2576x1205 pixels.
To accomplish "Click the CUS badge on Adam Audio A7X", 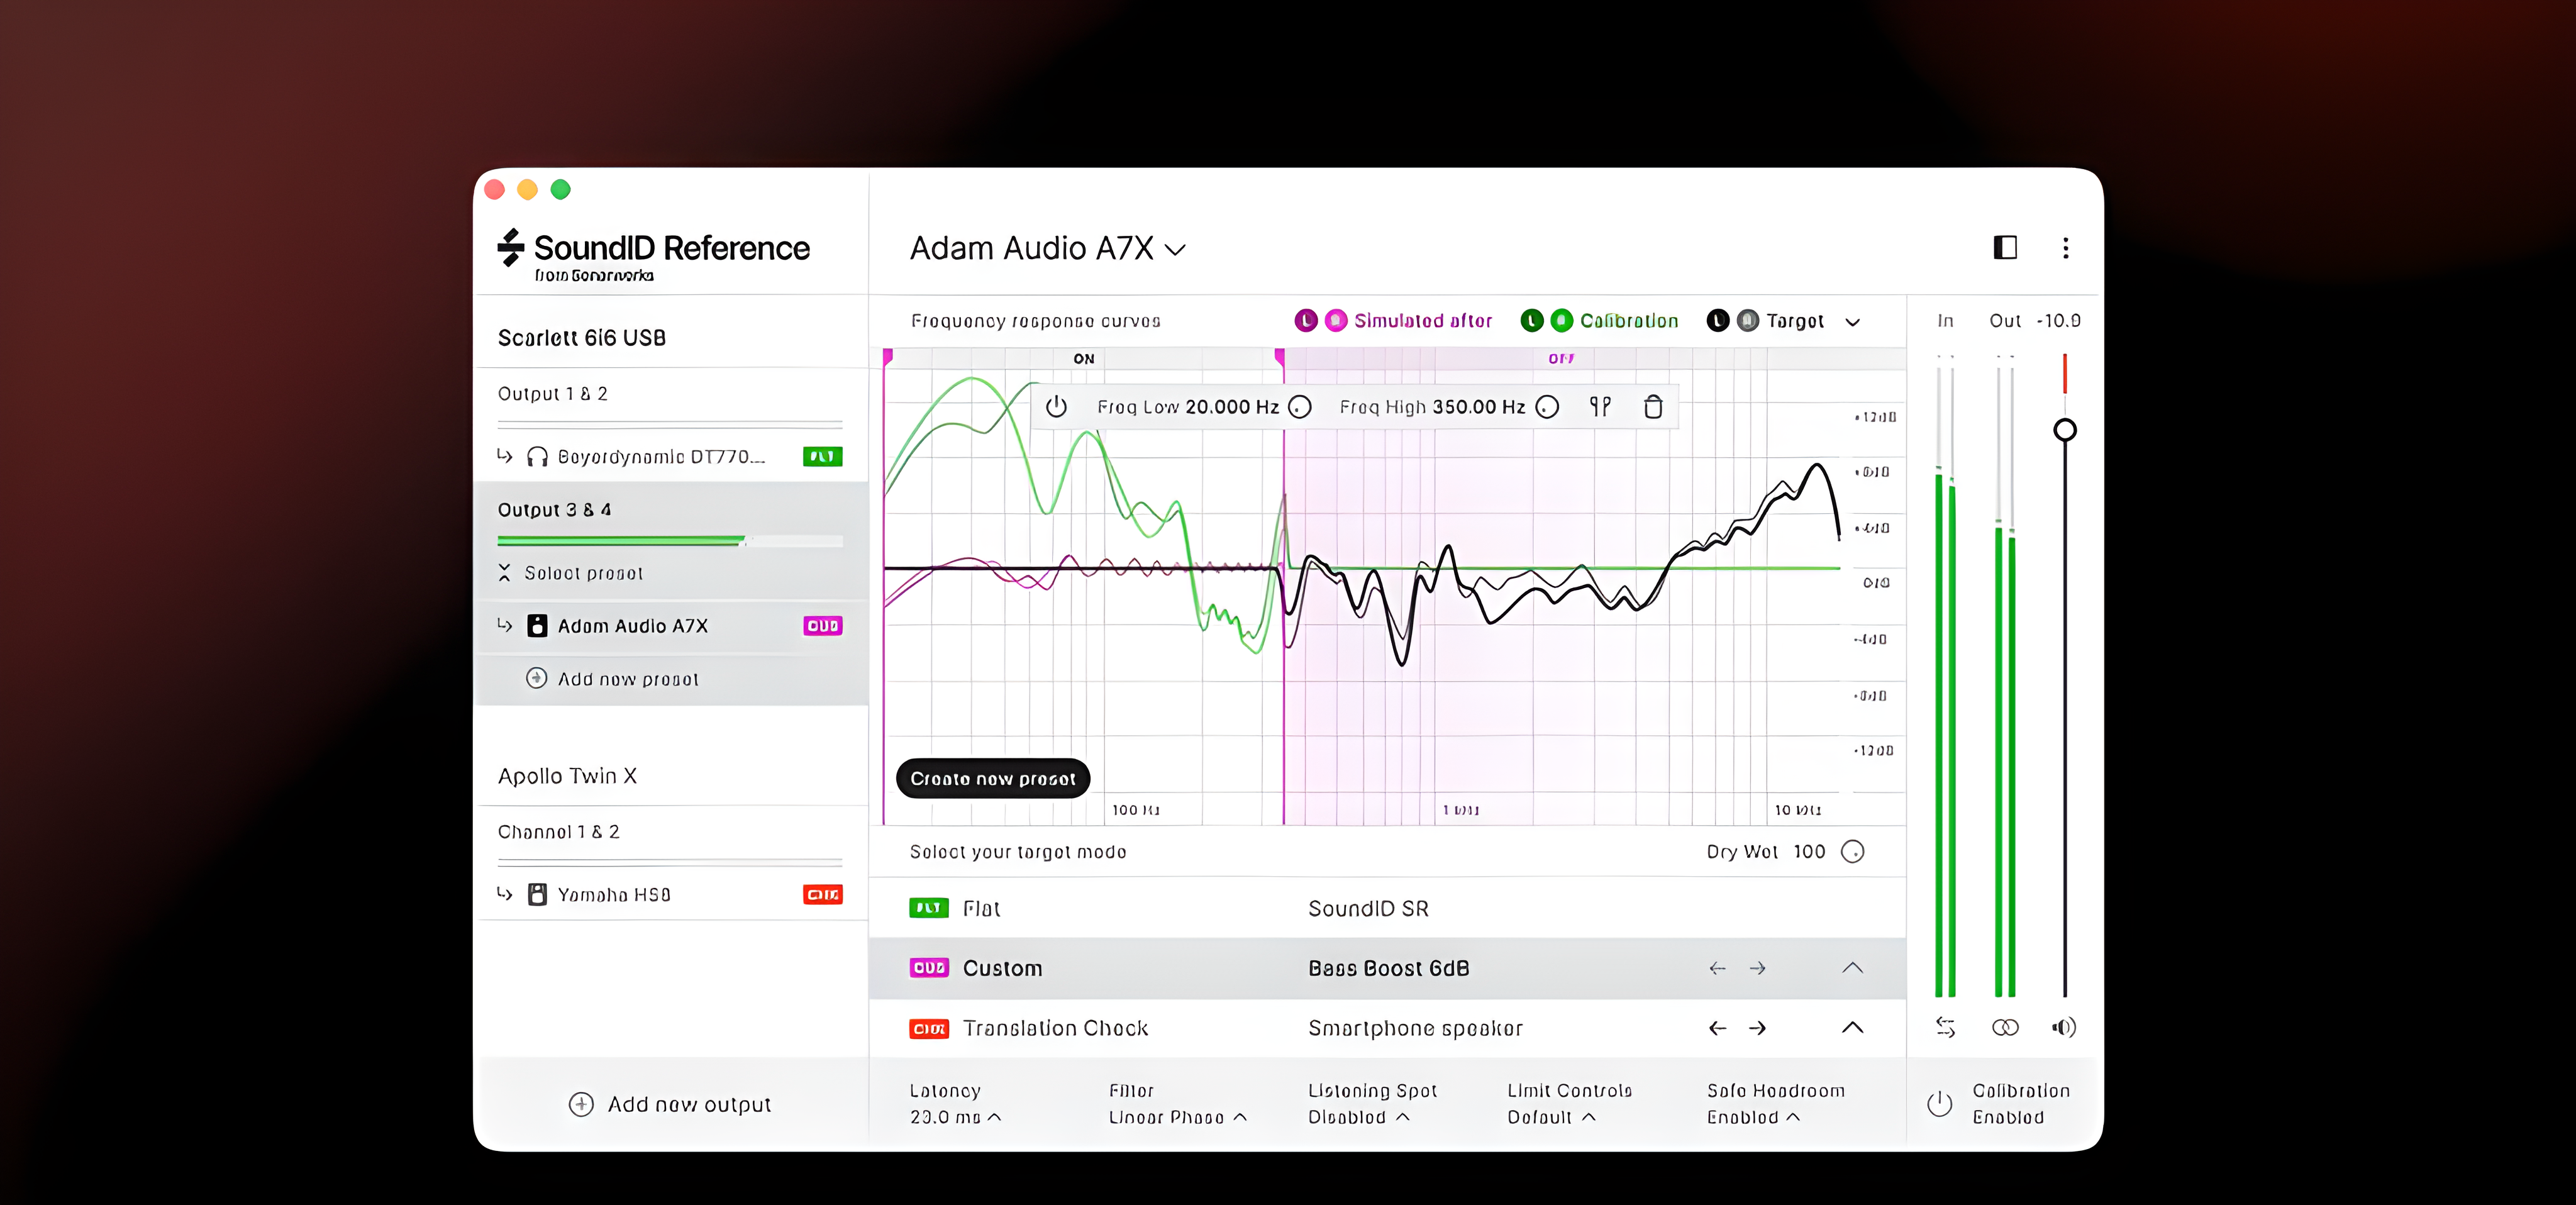I will tap(822, 626).
